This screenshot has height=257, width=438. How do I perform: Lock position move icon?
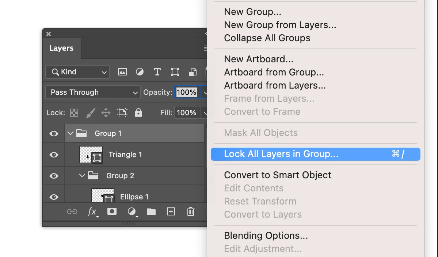[106, 113]
